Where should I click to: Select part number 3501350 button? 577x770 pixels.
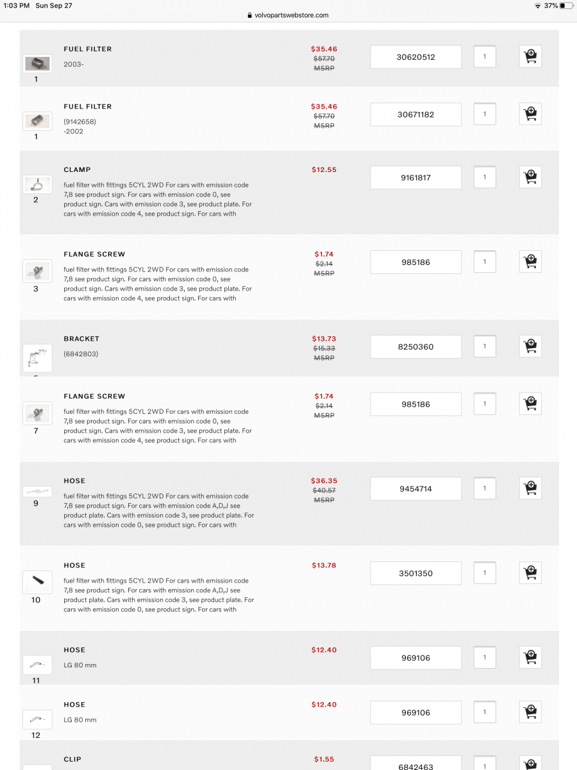(x=415, y=574)
